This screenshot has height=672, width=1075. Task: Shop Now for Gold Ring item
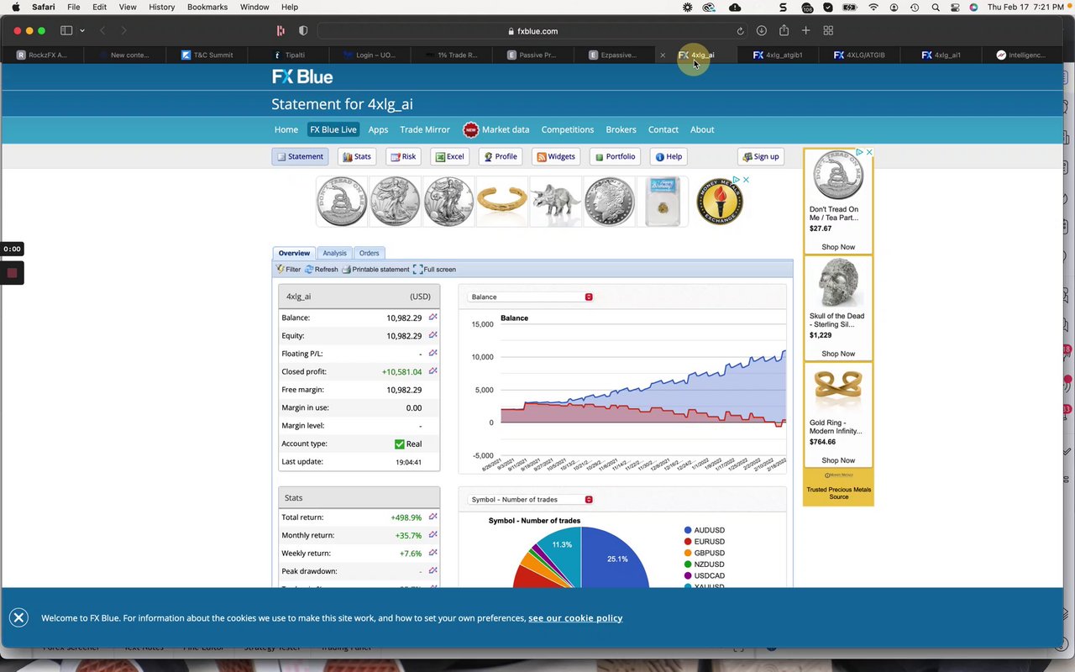[x=838, y=460]
